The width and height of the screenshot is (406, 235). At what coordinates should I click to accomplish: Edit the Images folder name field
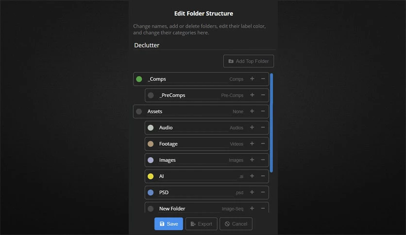pos(193,160)
